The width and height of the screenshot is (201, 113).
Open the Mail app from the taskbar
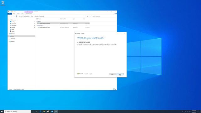click(x=52, y=111)
